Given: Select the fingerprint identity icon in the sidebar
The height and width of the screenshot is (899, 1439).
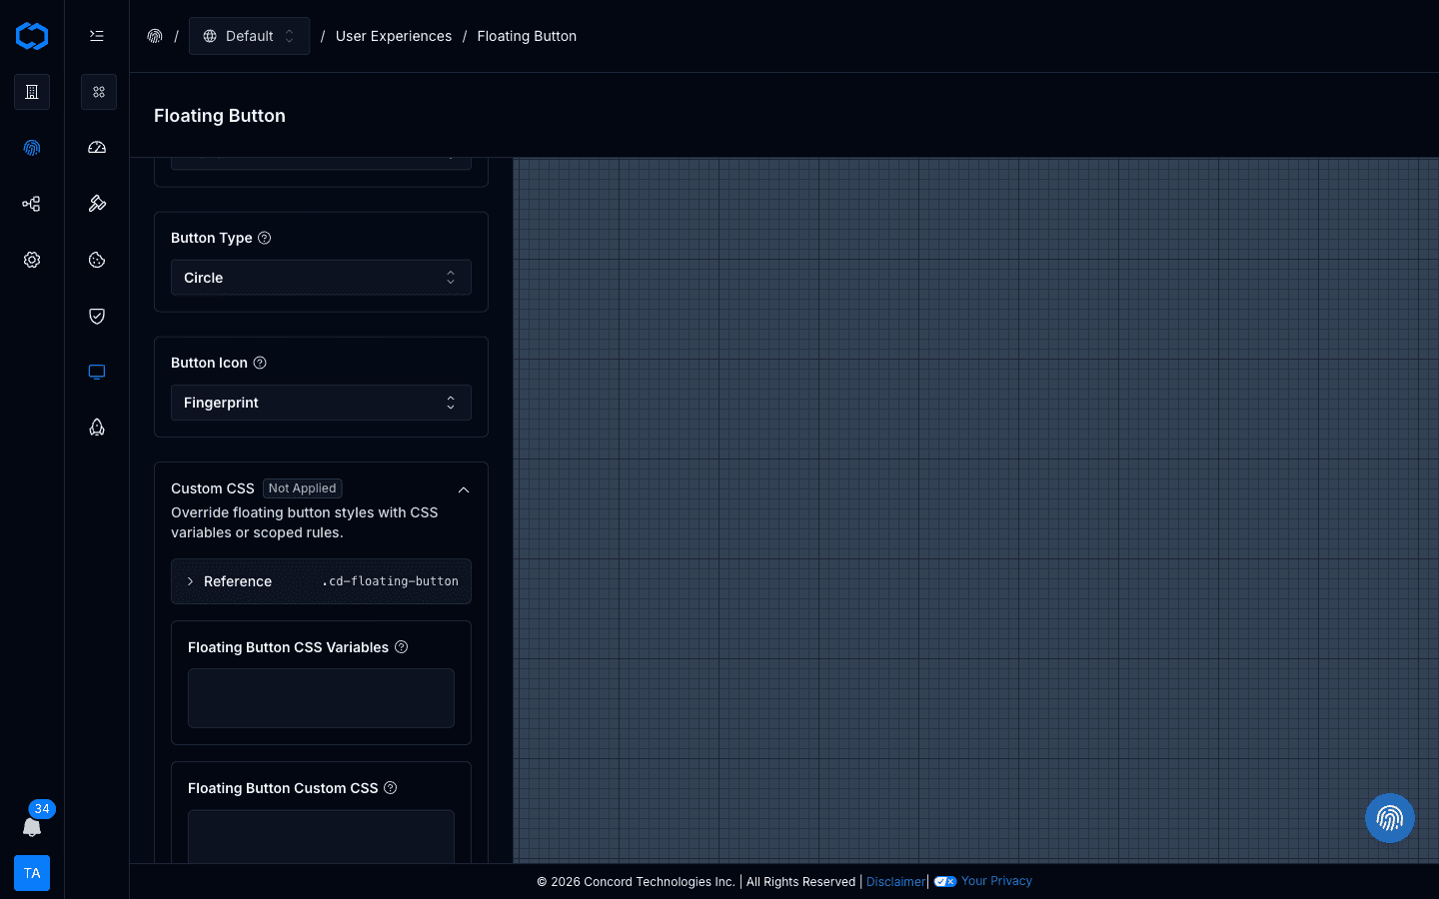Looking at the screenshot, I should point(32,148).
